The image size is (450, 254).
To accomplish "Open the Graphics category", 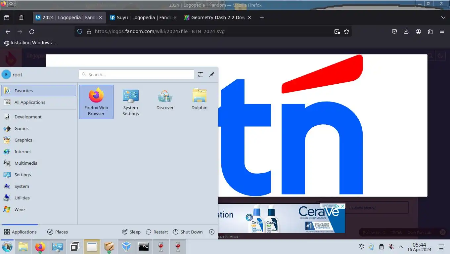I will pos(39,140).
